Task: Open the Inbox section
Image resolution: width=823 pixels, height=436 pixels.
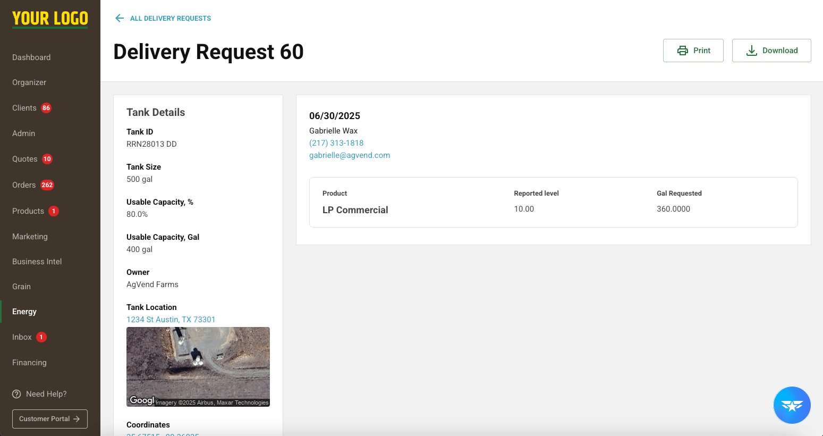Action: (22, 337)
